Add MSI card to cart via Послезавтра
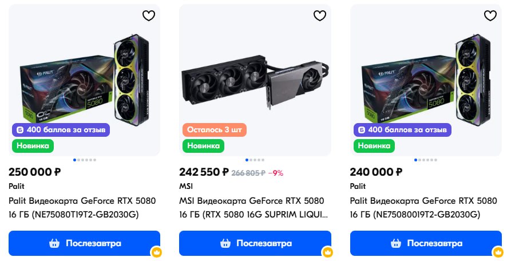The height and width of the screenshot is (261, 515). 255,243
